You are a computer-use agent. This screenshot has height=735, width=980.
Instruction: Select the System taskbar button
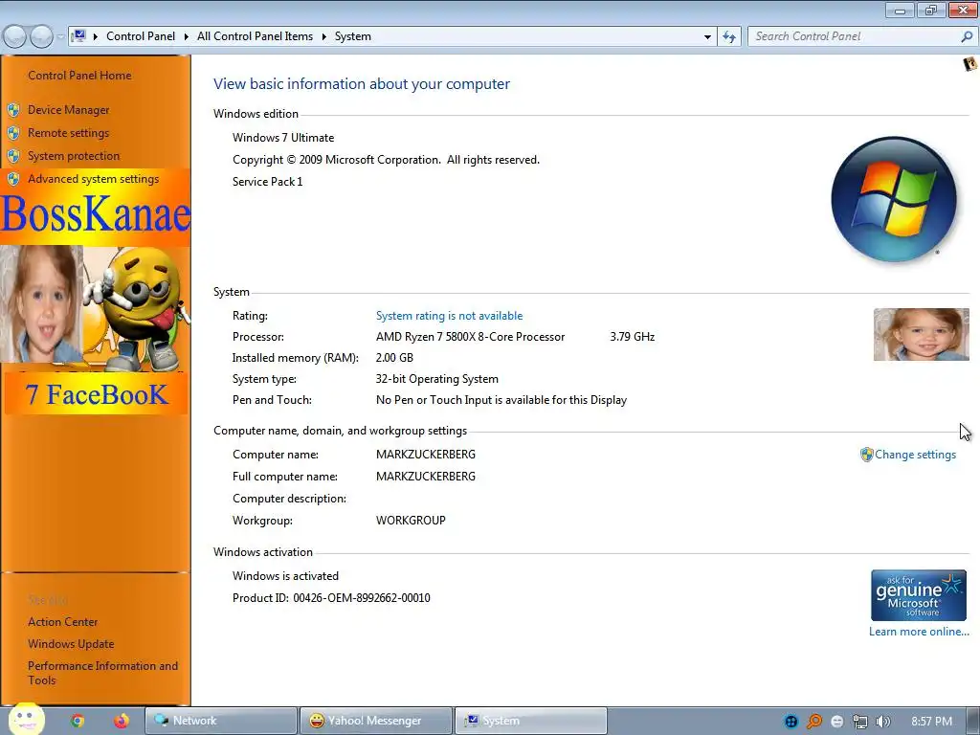tap(530, 721)
